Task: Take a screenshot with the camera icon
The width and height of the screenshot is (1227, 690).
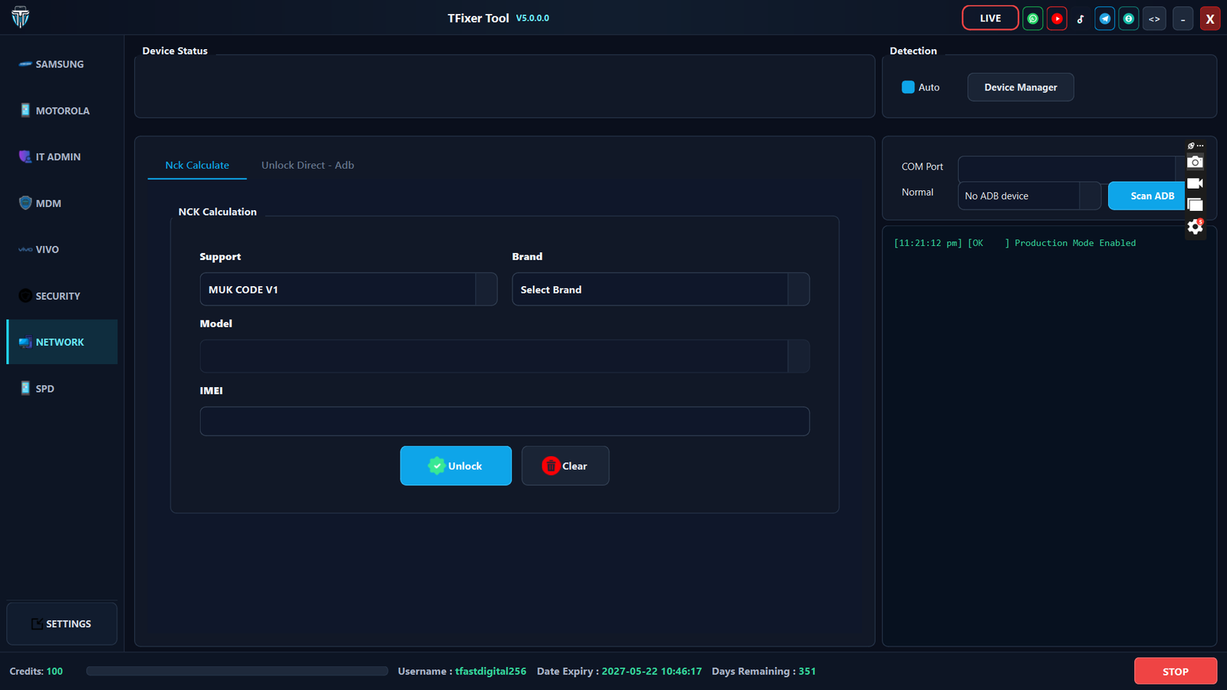Action: coord(1195,162)
